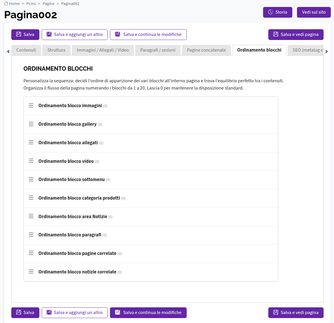Screen dimensions: 334x323
Task: Open the Pagine breadcrumb link
Action: coord(49,4)
